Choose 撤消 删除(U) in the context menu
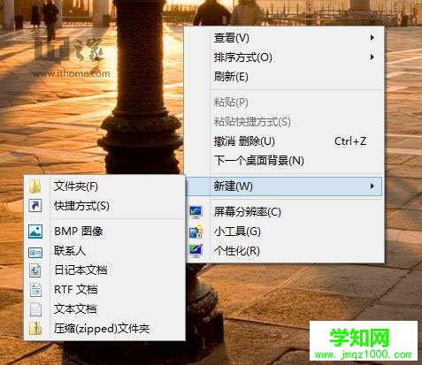 pos(284,141)
